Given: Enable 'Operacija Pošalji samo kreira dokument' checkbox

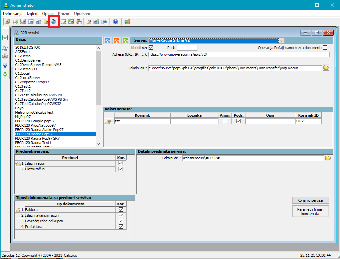Looking at the screenshot, I should [325, 48].
